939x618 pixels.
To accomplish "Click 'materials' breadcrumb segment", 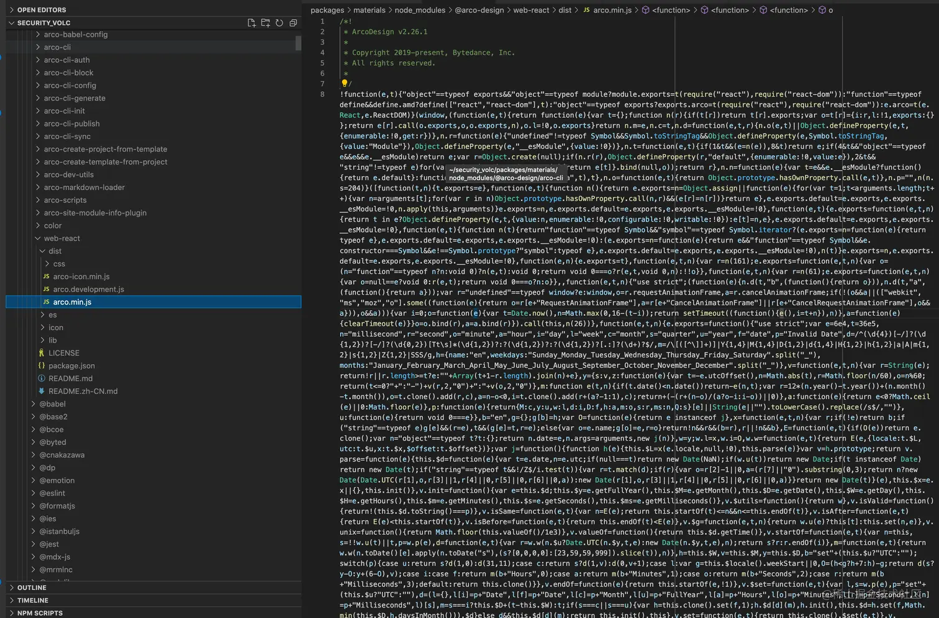I will tap(370, 10).
